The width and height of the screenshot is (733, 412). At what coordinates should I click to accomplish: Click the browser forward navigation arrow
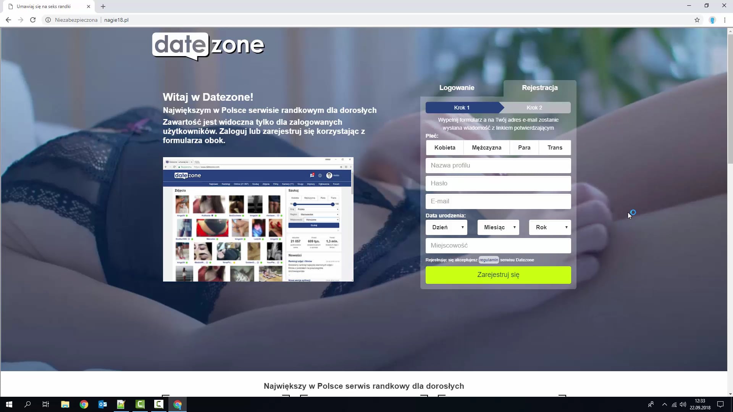tap(20, 19)
